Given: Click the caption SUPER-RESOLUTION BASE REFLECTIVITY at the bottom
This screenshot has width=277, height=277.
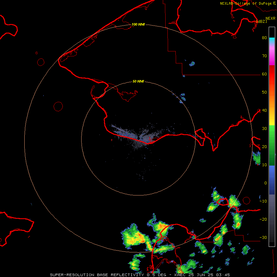Looking at the screenshot, I should coord(97,275).
